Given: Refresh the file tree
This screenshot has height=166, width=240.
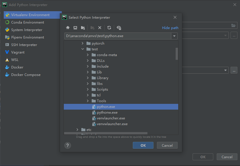Looking at the screenshot, I should (x=109, y=28).
